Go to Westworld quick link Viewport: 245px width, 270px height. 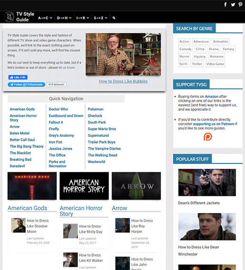point(96,162)
